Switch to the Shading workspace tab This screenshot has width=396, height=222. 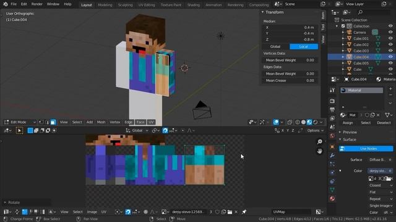coord(194,5)
